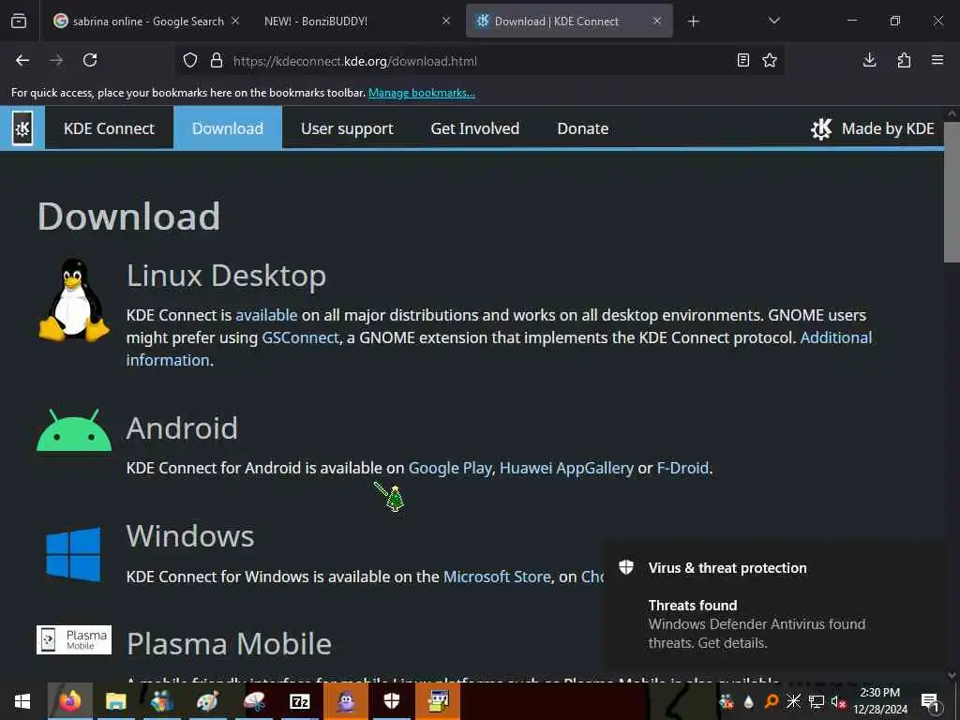Toggle reader view icon in address bar

click(x=743, y=60)
